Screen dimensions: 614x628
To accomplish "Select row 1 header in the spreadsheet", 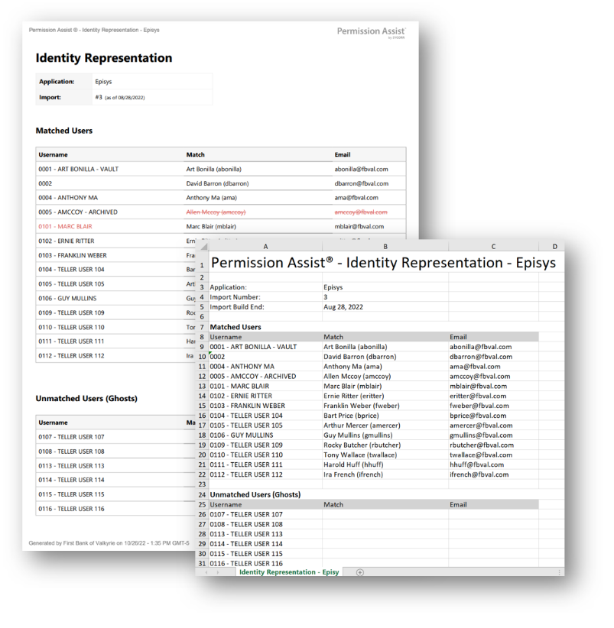I will click(x=202, y=264).
